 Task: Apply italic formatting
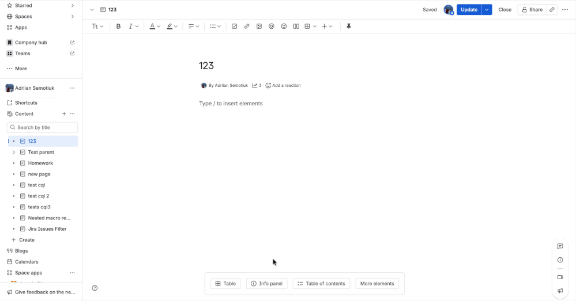tap(130, 26)
